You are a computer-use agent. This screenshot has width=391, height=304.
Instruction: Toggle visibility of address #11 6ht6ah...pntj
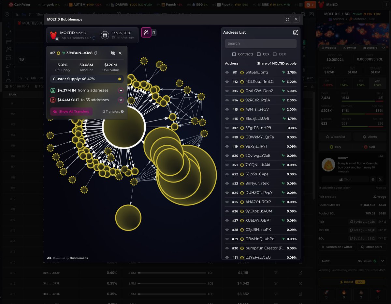click(227, 72)
